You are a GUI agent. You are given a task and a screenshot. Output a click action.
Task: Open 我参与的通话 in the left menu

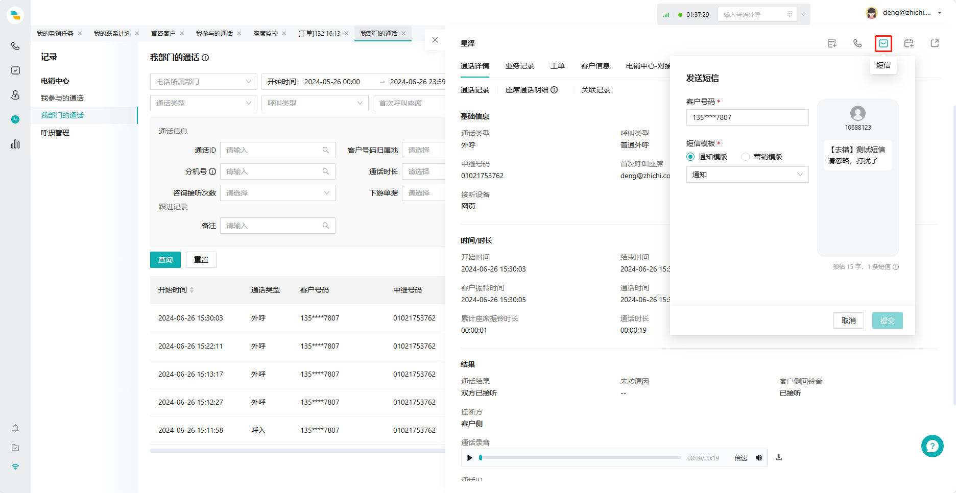tap(62, 98)
